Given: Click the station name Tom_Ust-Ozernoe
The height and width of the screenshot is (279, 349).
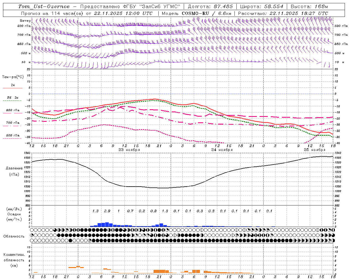Looking at the screenshot, I should pyautogui.click(x=44, y=7).
